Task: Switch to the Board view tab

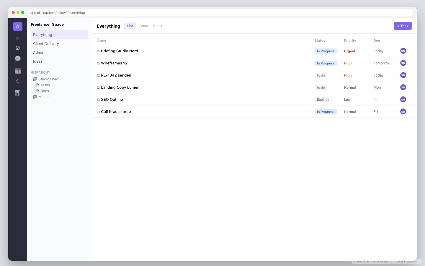Action: click(x=144, y=26)
